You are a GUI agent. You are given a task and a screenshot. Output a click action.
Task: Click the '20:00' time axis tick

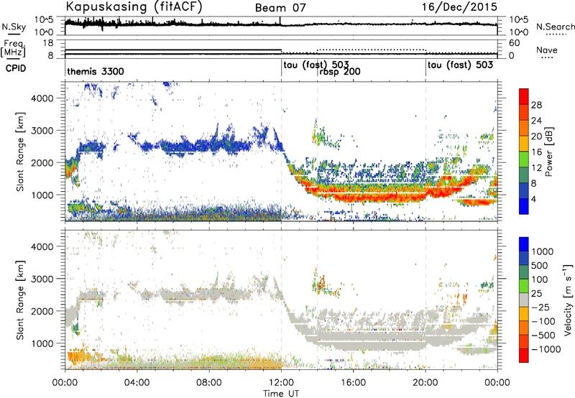coord(425,383)
